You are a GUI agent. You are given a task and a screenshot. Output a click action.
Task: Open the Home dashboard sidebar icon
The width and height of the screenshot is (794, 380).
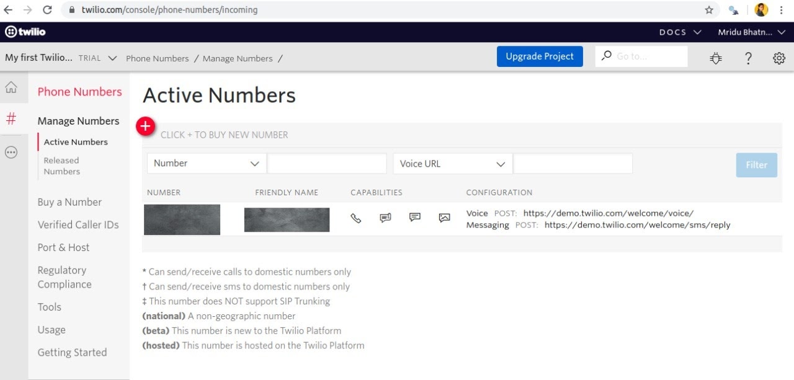click(11, 88)
